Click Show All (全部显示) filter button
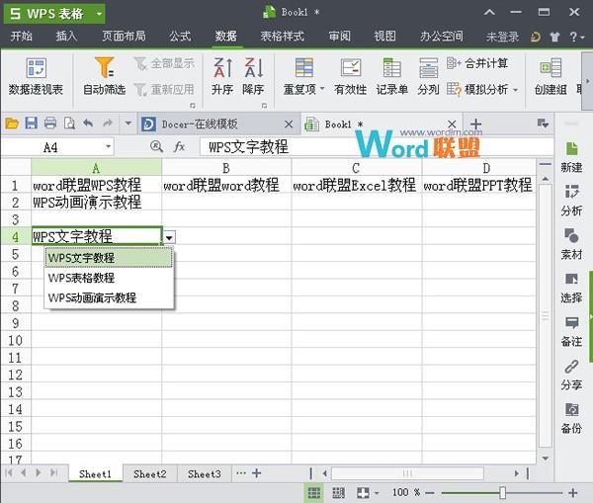 (165, 63)
